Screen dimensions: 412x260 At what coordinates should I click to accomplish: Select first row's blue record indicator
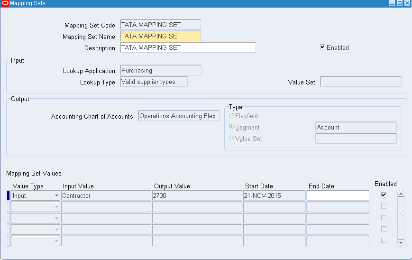pyautogui.click(x=8, y=195)
